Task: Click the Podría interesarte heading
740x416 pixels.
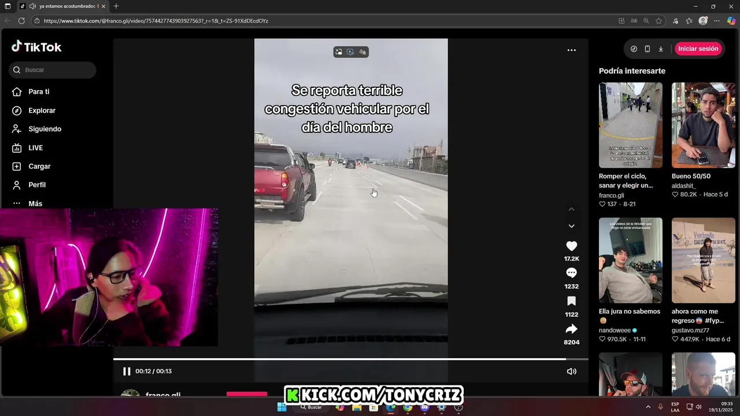Action: coord(632,71)
